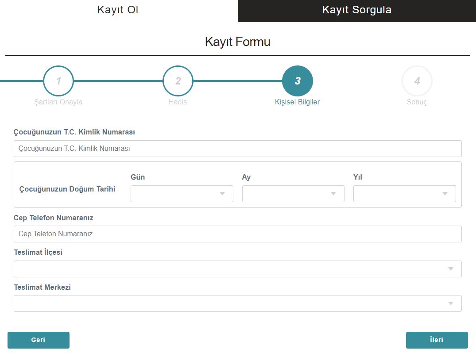Click the Sonuç step label
Image resolution: width=476 pixels, height=353 pixels.
click(417, 102)
